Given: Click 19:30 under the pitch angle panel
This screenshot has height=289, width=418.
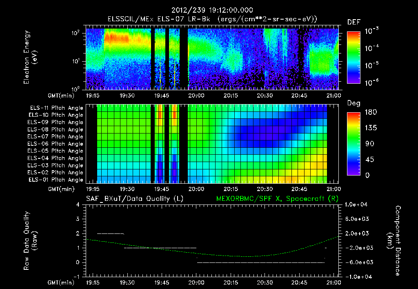Looking at the screenshot, I should 127,189.
